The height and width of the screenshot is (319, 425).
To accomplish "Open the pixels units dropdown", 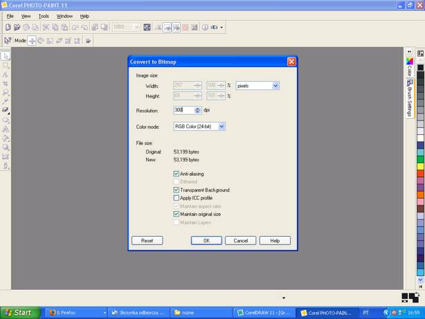I will 275,86.
